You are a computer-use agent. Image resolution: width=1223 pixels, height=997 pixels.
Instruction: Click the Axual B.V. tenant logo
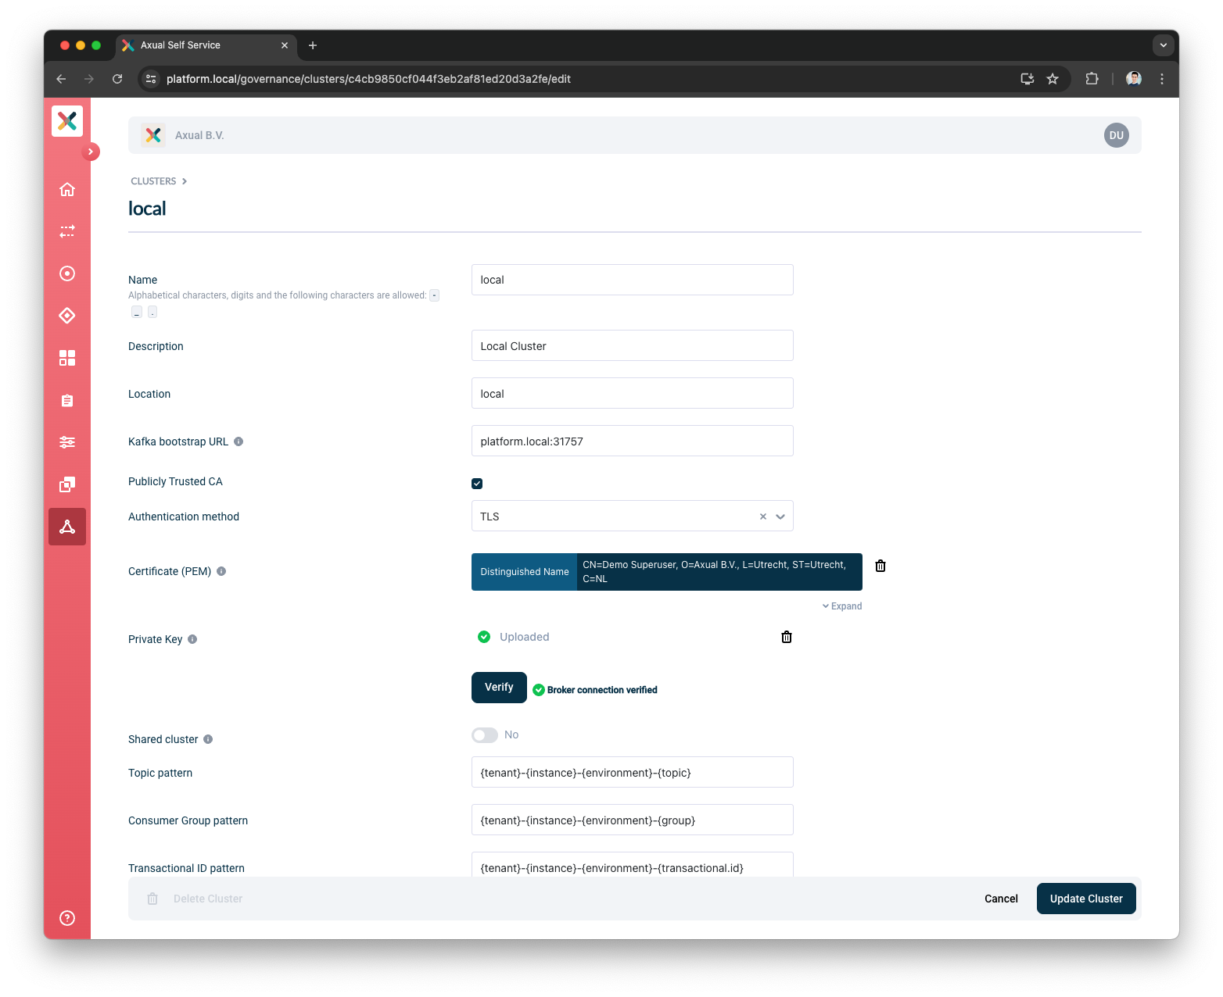point(153,135)
